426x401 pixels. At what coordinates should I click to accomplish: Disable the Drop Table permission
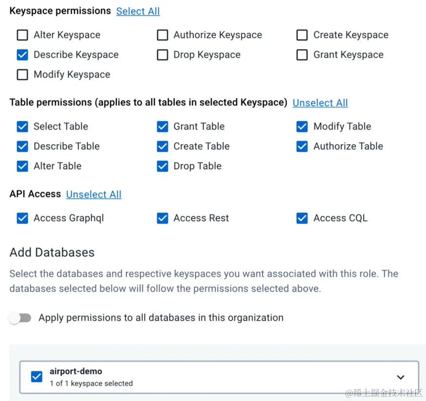coord(163,166)
